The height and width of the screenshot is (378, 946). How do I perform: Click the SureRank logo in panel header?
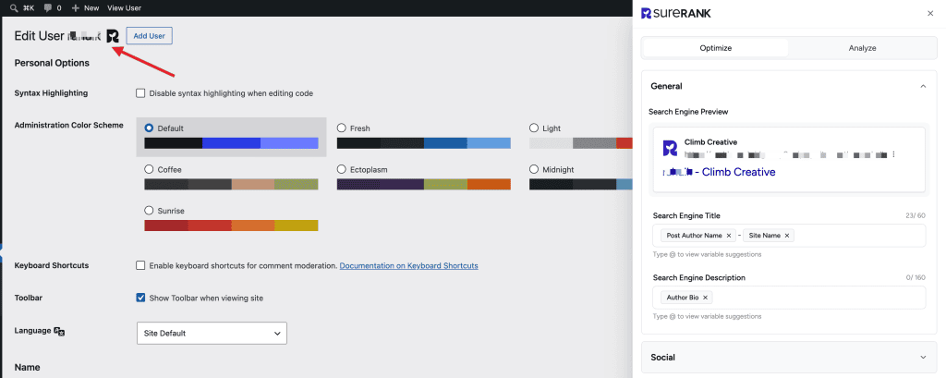point(675,13)
